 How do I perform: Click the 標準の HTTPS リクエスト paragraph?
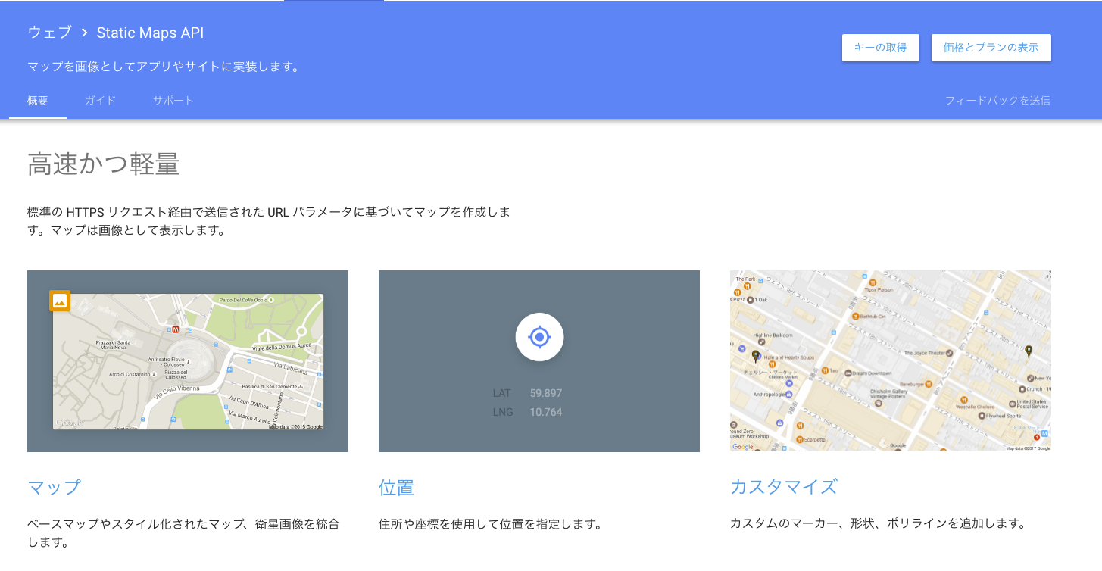[269, 221]
